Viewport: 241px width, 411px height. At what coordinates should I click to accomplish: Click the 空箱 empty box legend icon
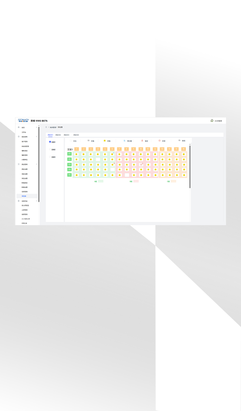89,140
